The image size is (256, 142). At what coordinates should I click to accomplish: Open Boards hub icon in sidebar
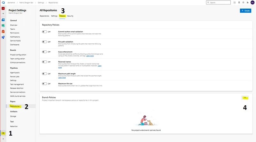click(x=3, y=20)
